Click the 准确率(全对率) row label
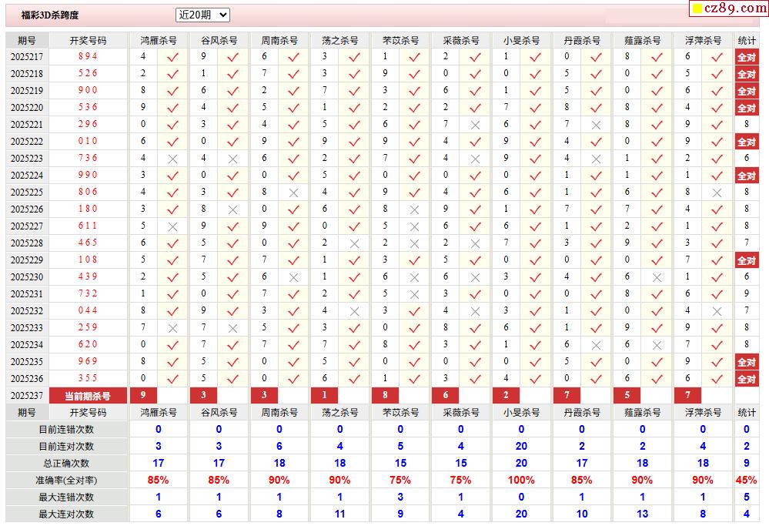 [x=66, y=481]
